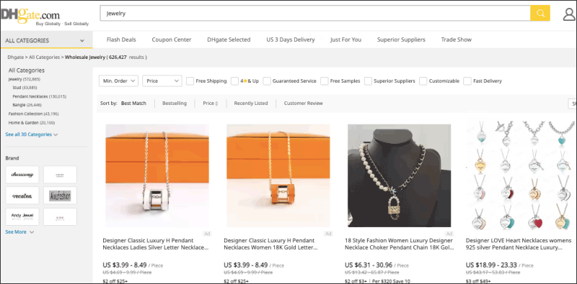The image size is (577, 284).
Task: Open 18 Style Fashion Women necklace title
Action: pos(400,244)
